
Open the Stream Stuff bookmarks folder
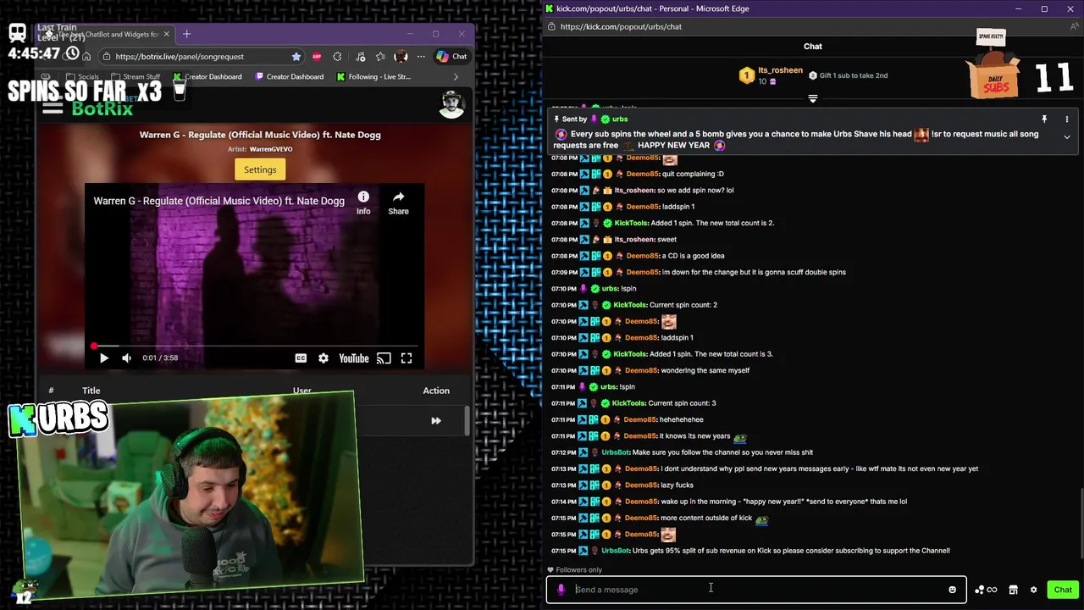coord(135,76)
